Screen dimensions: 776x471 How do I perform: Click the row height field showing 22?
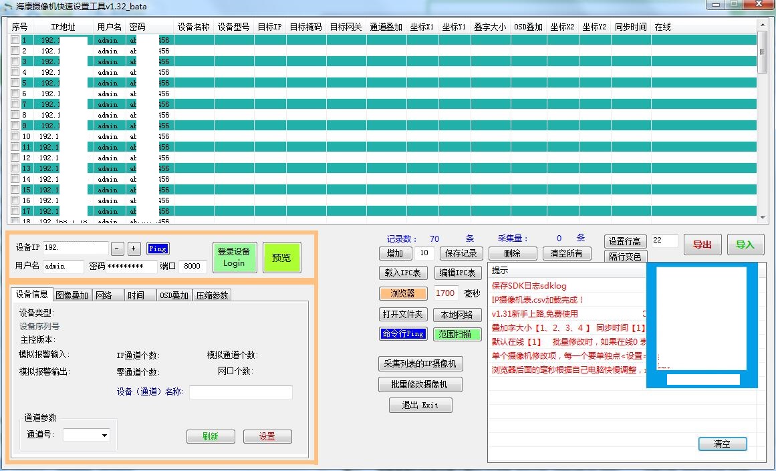(x=664, y=241)
